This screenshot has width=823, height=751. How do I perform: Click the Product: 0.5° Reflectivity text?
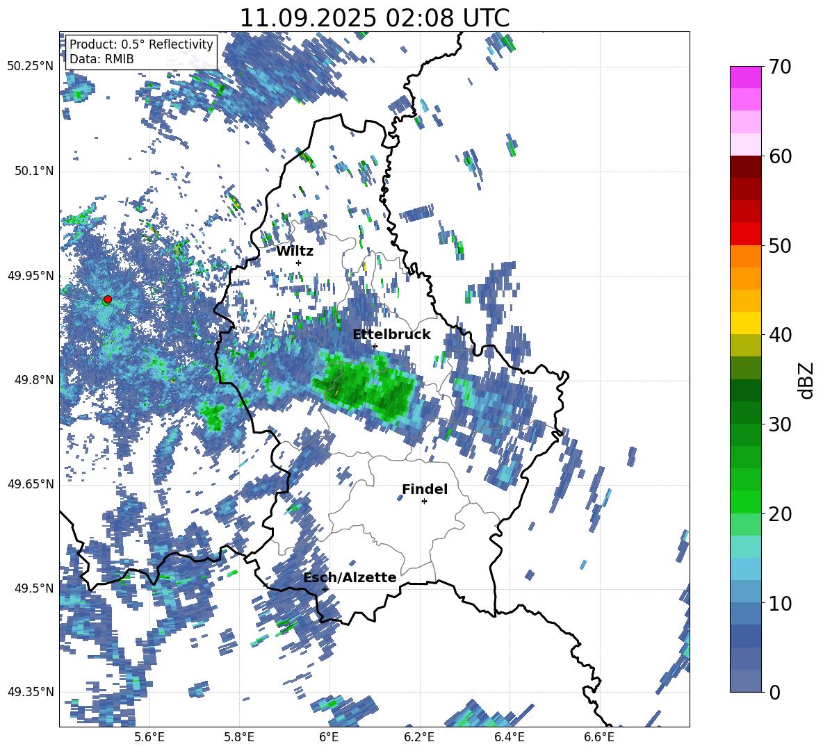[x=141, y=44]
